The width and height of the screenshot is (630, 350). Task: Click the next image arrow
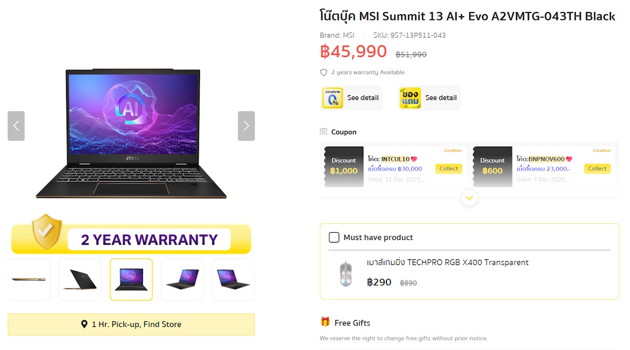tap(246, 126)
